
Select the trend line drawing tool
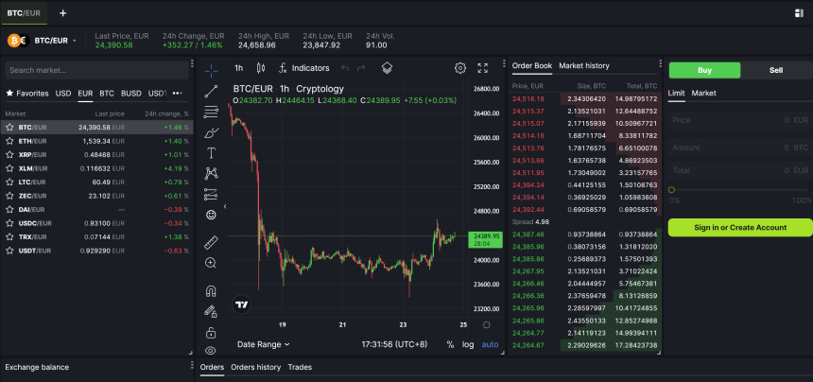211,91
